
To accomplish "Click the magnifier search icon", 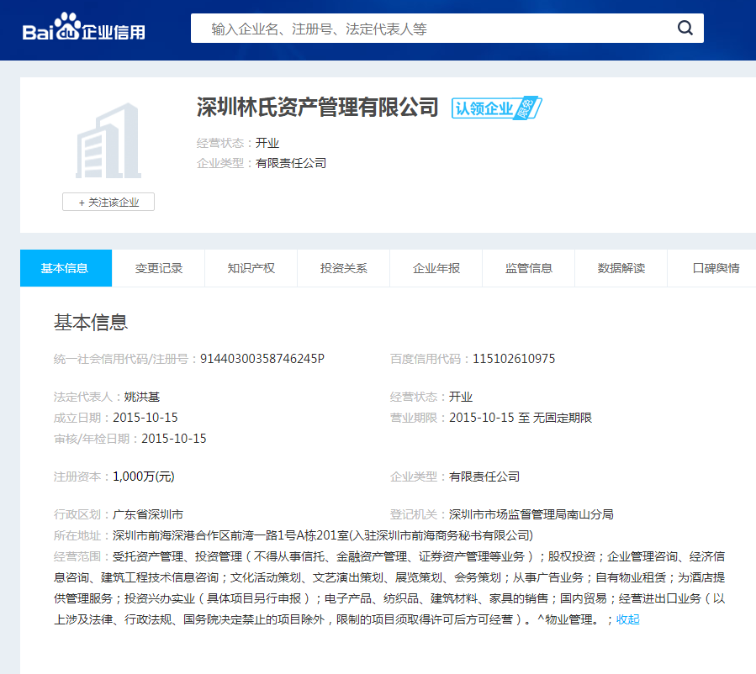I will [x=685, y=29].
